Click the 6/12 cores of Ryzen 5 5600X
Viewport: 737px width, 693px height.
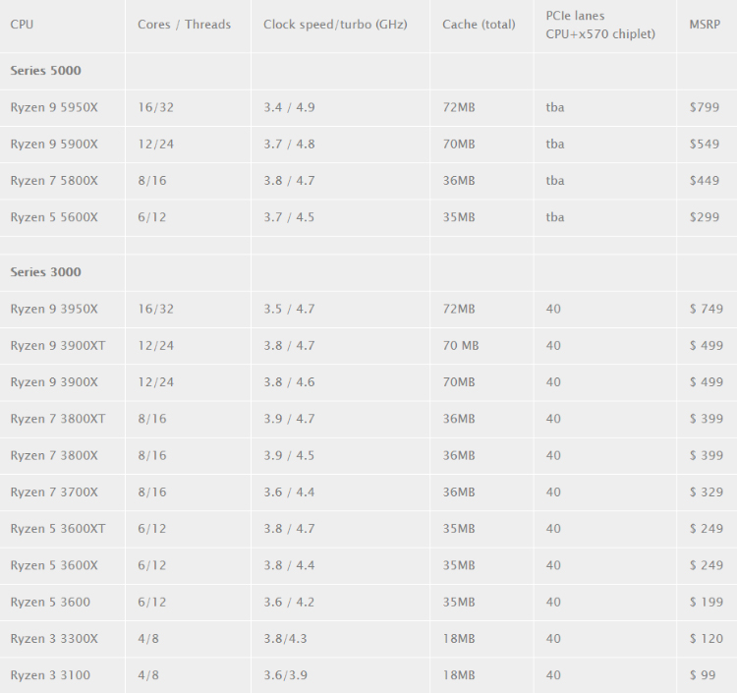click(x=151, y=217)
